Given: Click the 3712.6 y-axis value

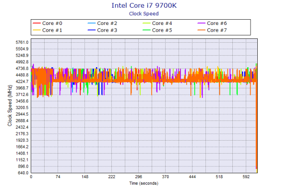Looking at the screenshot, I should [x=22, y=95].
